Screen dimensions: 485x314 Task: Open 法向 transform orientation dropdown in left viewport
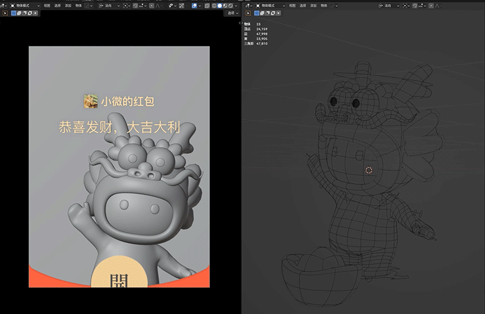click(109, 5)
